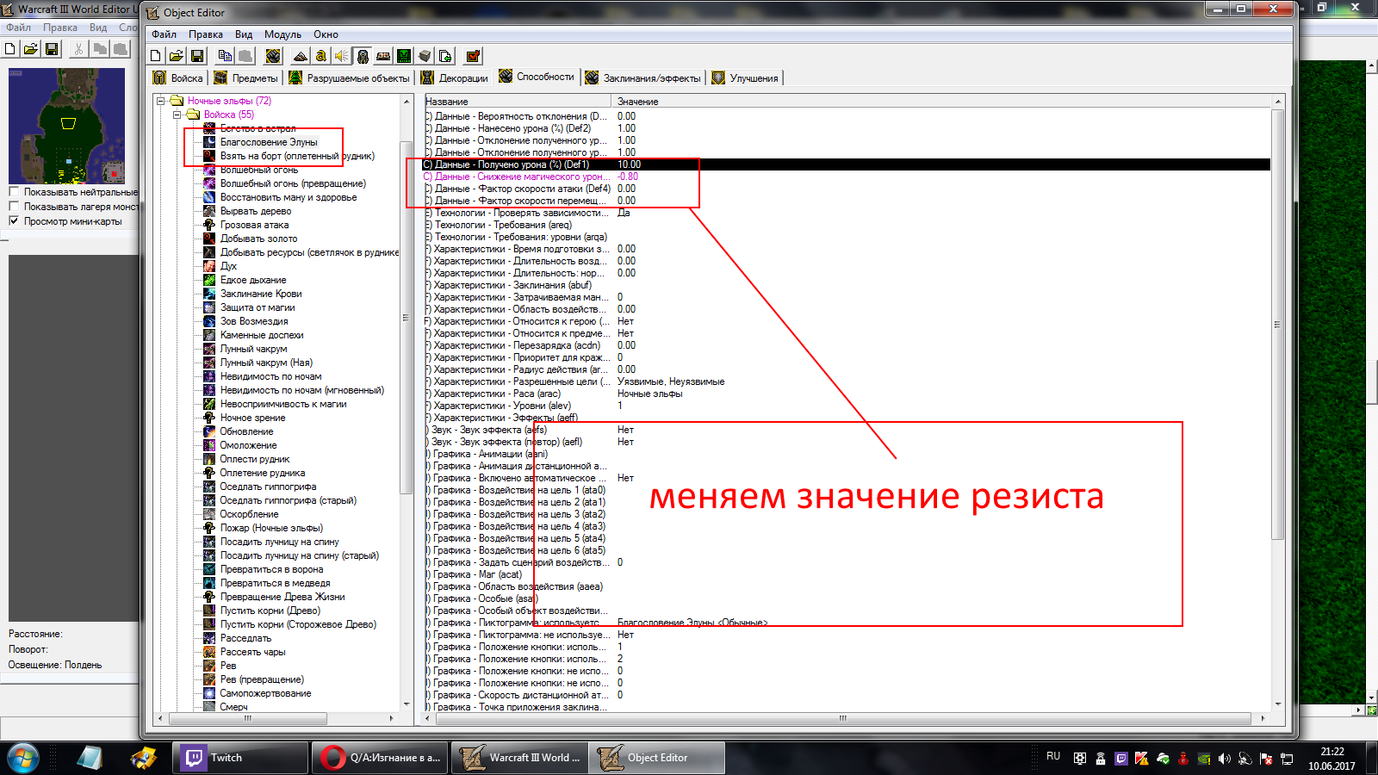Click the ability tree's scroll-down arrow
1378x775 pixels.
pos(407,704)
